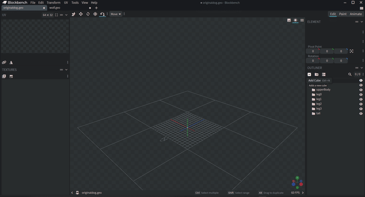Image resolution: width=365 pixels, height=197 pixels.
Task: Open the Edit menu in menu bar
Action: 41,3
